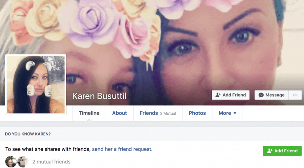The height and width of the screenshot is (168, 304).
Task: View the Photos tab
Action: click(x=197, y=113)
